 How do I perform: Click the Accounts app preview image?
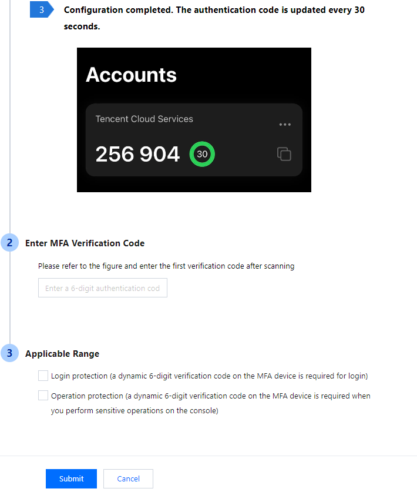pos(194,119)
